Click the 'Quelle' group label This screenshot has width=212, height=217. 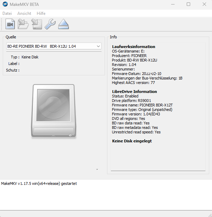(x=11, y=37)
